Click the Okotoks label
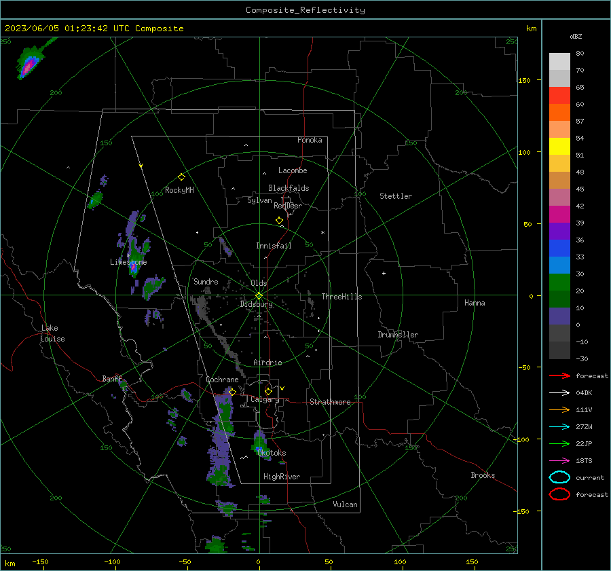This screenshot has height=571, width=611. click(272, 453)
